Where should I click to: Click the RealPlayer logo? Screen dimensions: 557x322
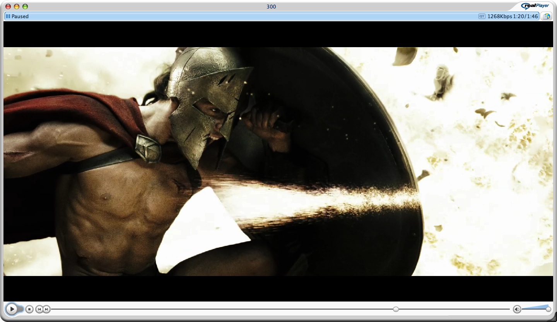tap(535, 6)
